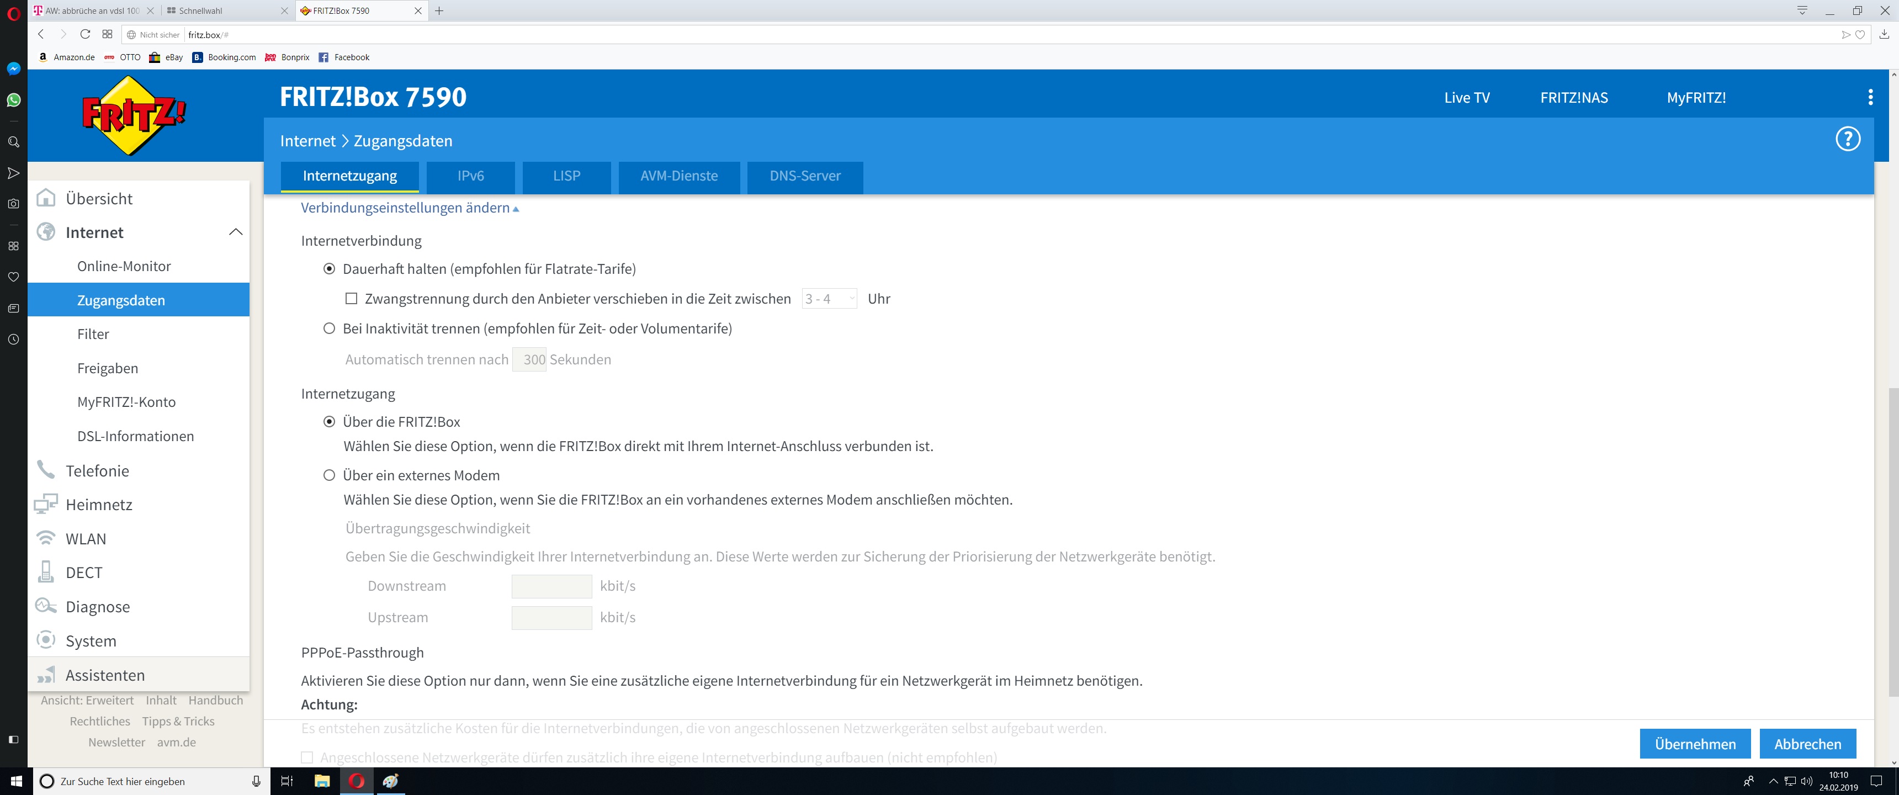Enable Zwangstrennung verschieben checkbox
The height and width of the screenshot is (795, 1899).
coord(352,299)
